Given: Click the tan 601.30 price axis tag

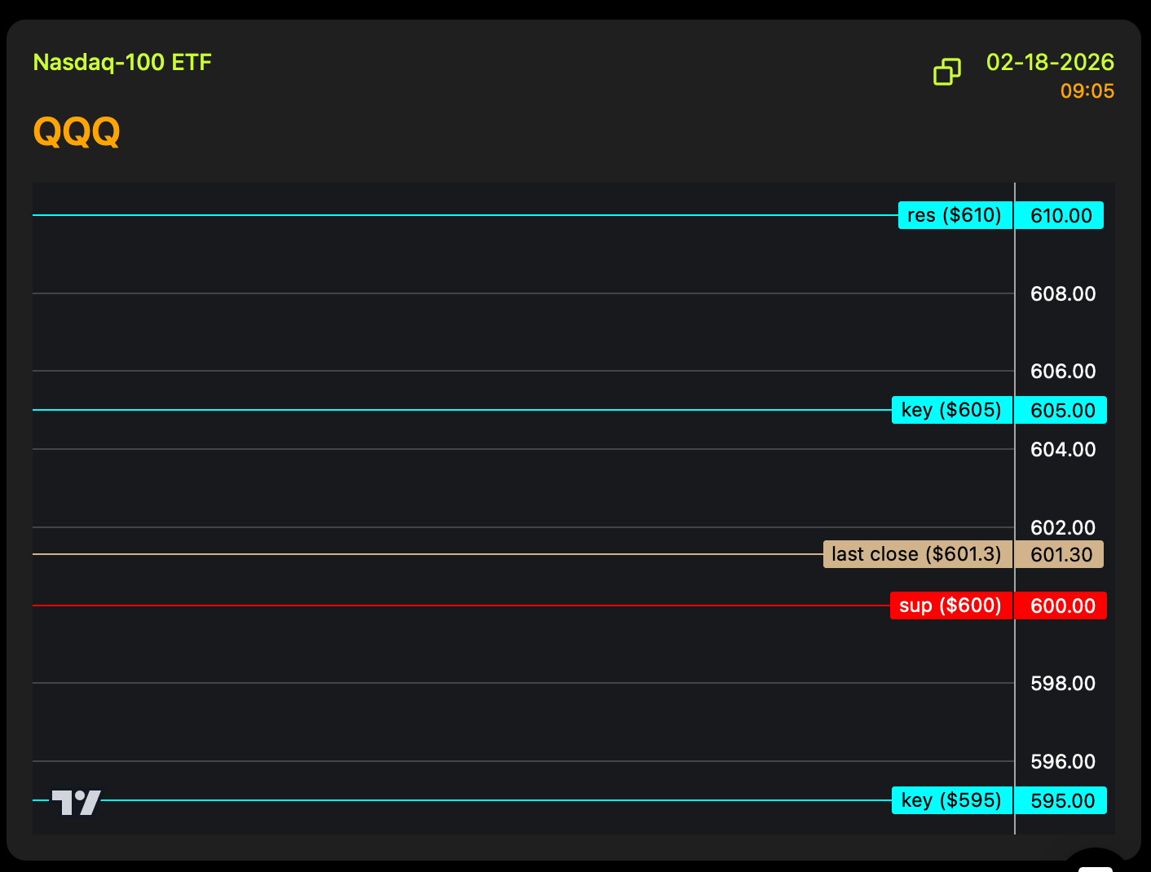Looking at the screenshot, I should (1061, 555).
